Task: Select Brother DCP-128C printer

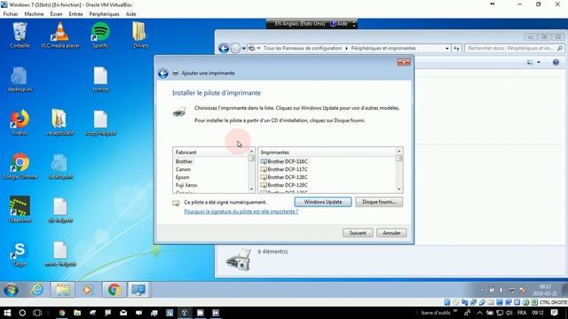Action: point(284,177)
